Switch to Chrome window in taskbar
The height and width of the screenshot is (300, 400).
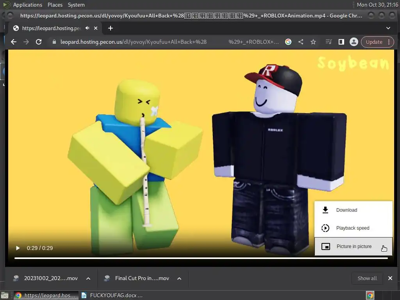[46, 295]
